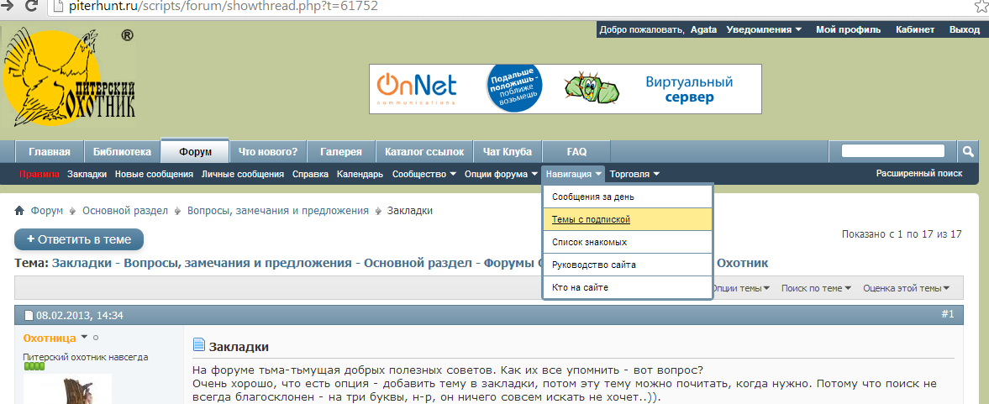Viewport: 989px width, 404px height.
Task: Click the forum search input field
Action: [892, 151]
